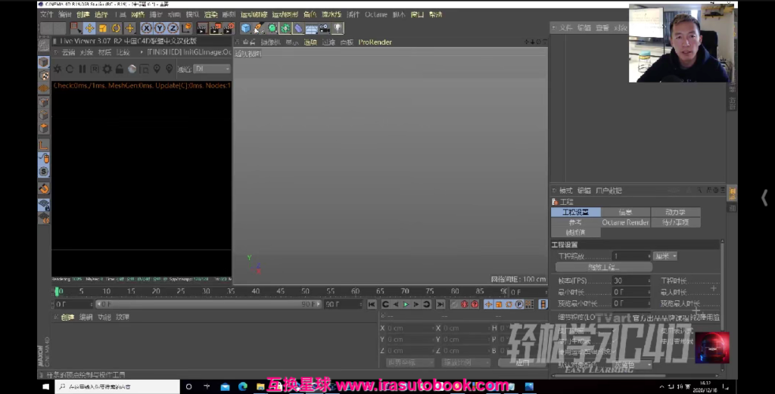Click the render view clapperboard icon
Screen dimensions: 775x394
click(x=202, y=28)
